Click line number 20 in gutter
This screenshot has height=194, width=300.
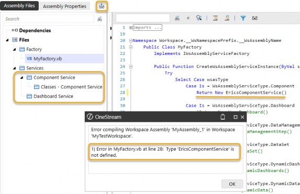(x=123, y=40)
